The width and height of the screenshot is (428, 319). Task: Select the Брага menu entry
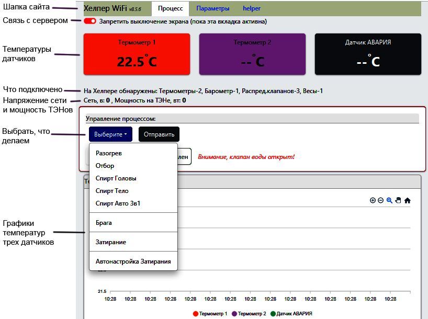coord(104,223)
